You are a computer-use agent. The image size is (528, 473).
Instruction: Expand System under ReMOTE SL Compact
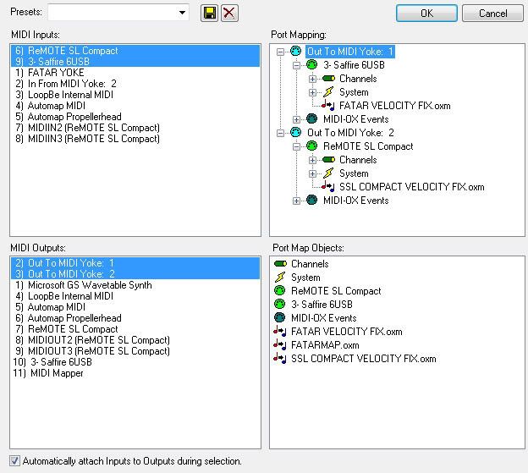tap(312, 173)
